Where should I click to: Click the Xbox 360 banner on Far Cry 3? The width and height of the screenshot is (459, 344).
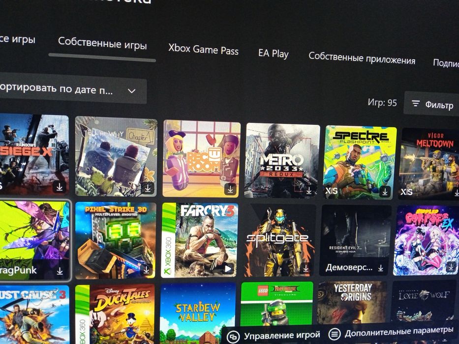click(168, 240)
